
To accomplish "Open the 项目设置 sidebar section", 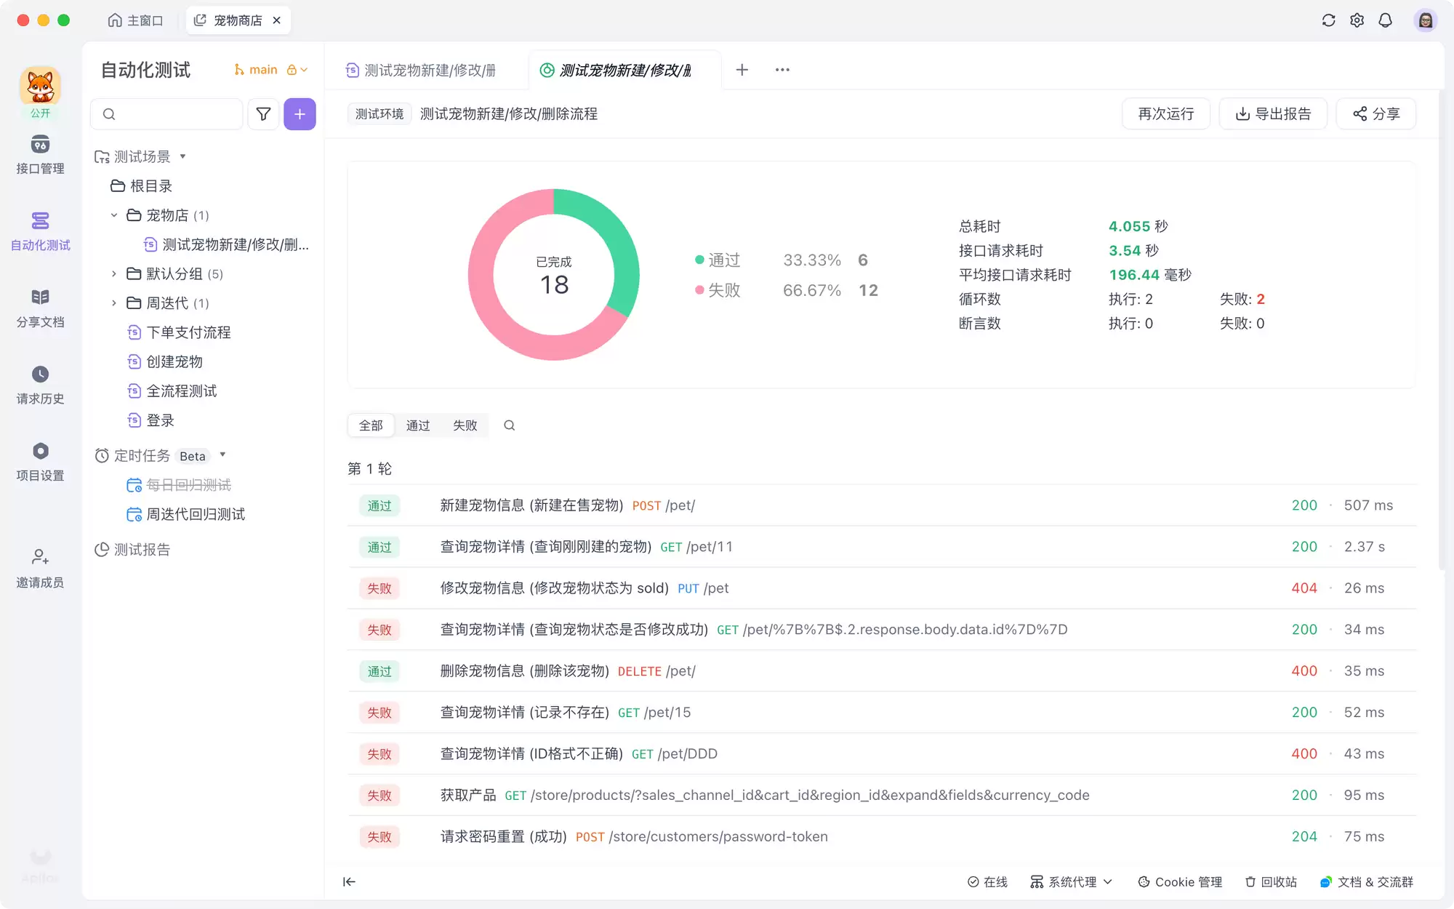I will [40, 462].
